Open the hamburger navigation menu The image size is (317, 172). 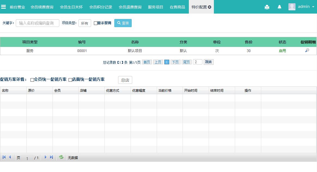pyautogui.click(x=4, y=7)
